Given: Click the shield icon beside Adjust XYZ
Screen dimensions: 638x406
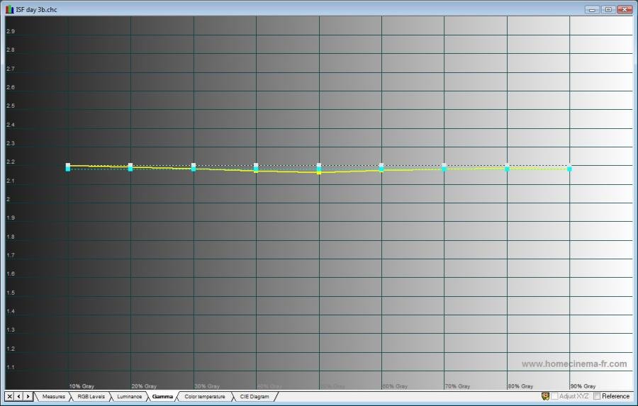Looking at the screenshot, I should pyautogui.click(x=545, y=396).
